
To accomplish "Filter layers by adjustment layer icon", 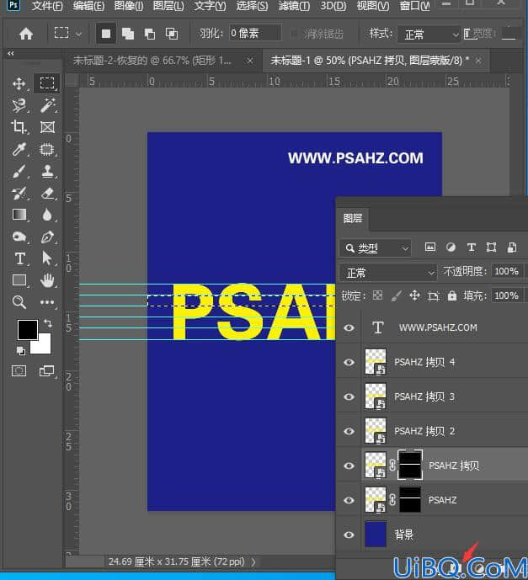I will click(451, 247).
